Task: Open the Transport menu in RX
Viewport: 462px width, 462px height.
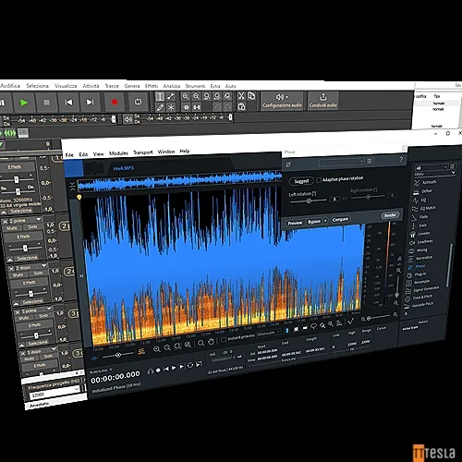Action: (143, 152)
